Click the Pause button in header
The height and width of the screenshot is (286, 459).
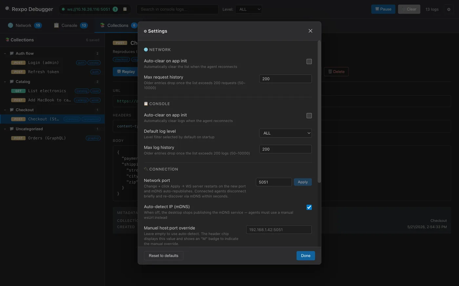pos(383,9)
